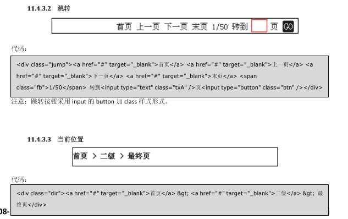
Task: Click the red-bordered page number input
Action: pos(259,26)
